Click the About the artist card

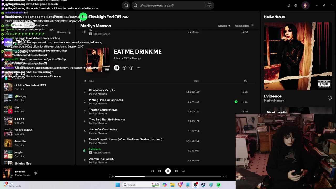[x=298, y=111]
